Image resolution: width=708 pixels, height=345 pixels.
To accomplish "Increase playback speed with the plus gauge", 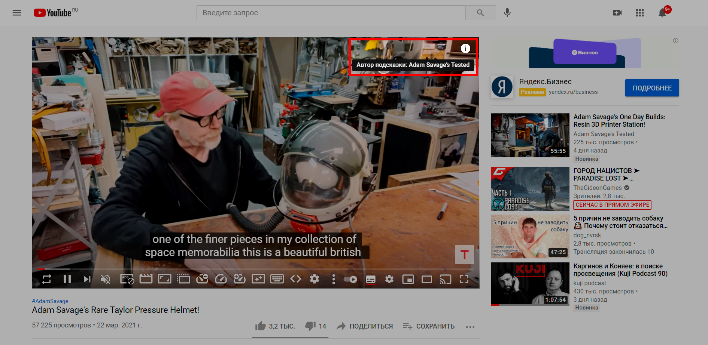I will (240, 279).
